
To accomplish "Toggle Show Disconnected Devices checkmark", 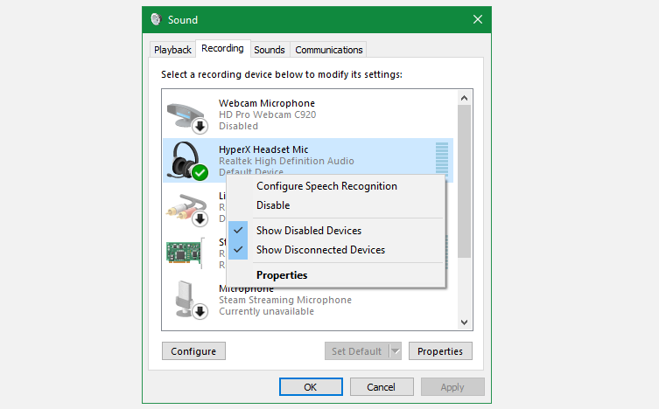I will pyautogui.click(x=238, y=250).
